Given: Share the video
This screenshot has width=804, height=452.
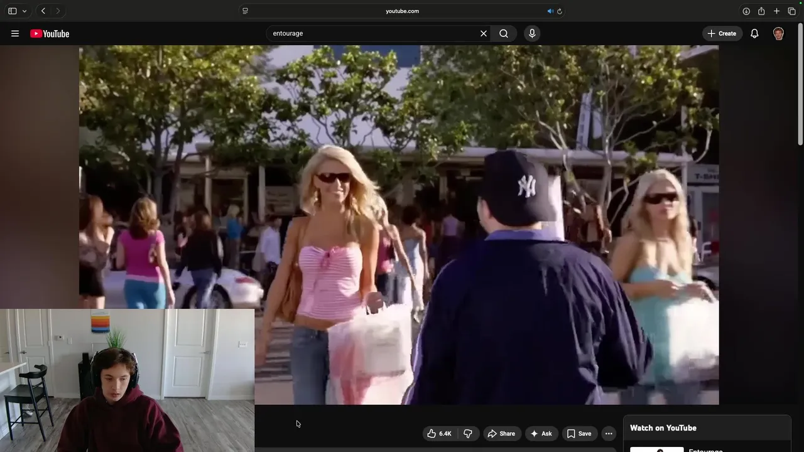Looking at the screenshot, I should click(x=501, y=433).
